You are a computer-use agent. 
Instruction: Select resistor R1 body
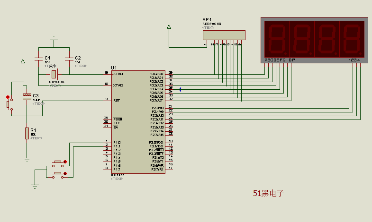(27, 133)
